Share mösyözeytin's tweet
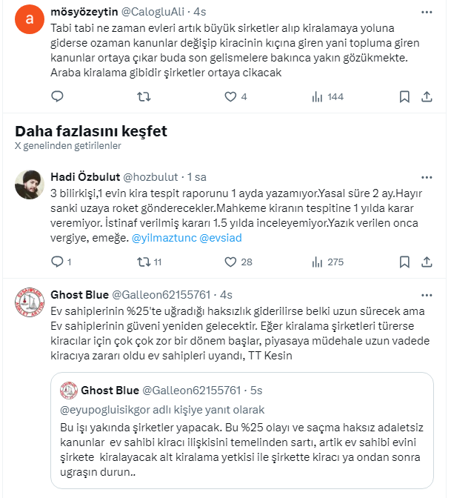Viewport: 451px width, 498px height. point(427,96)
